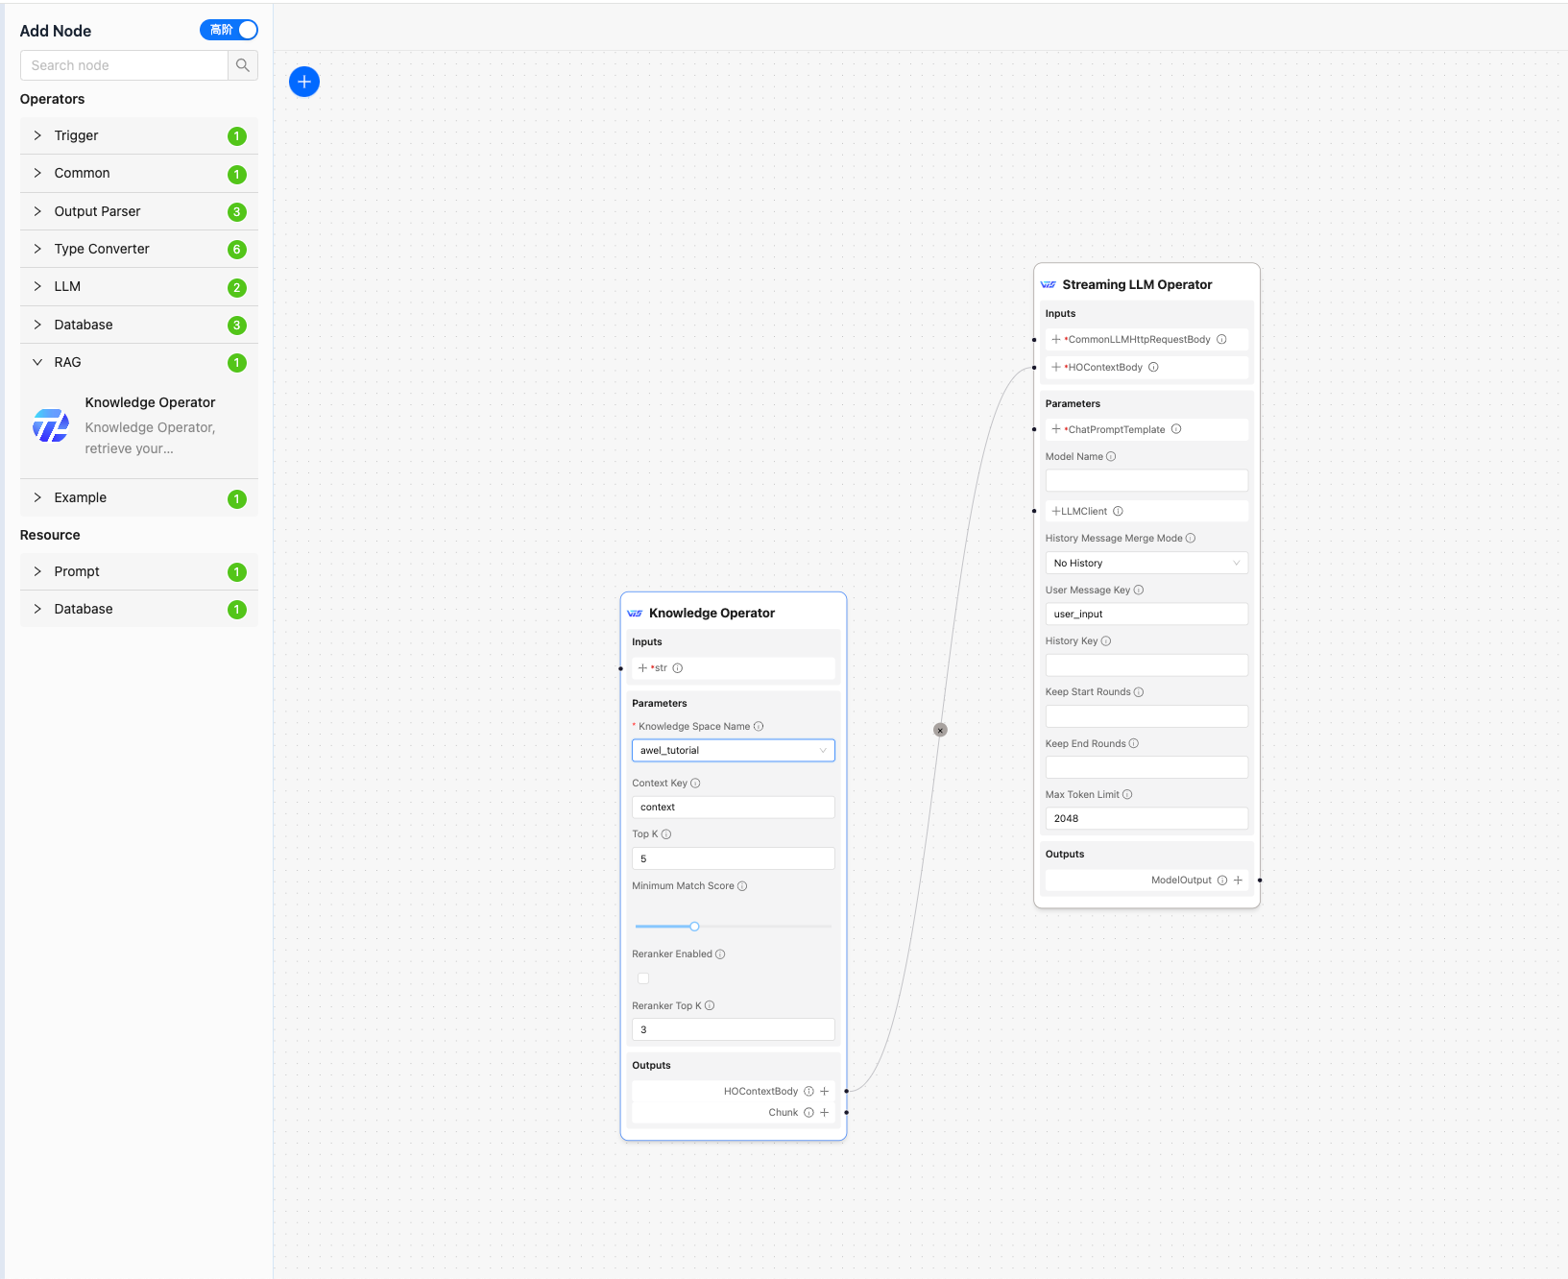Click plus icon on CommonLLMHttpRequestBody input
The height and width of the screenshot is (1279, 1568).
point(1055,339)
